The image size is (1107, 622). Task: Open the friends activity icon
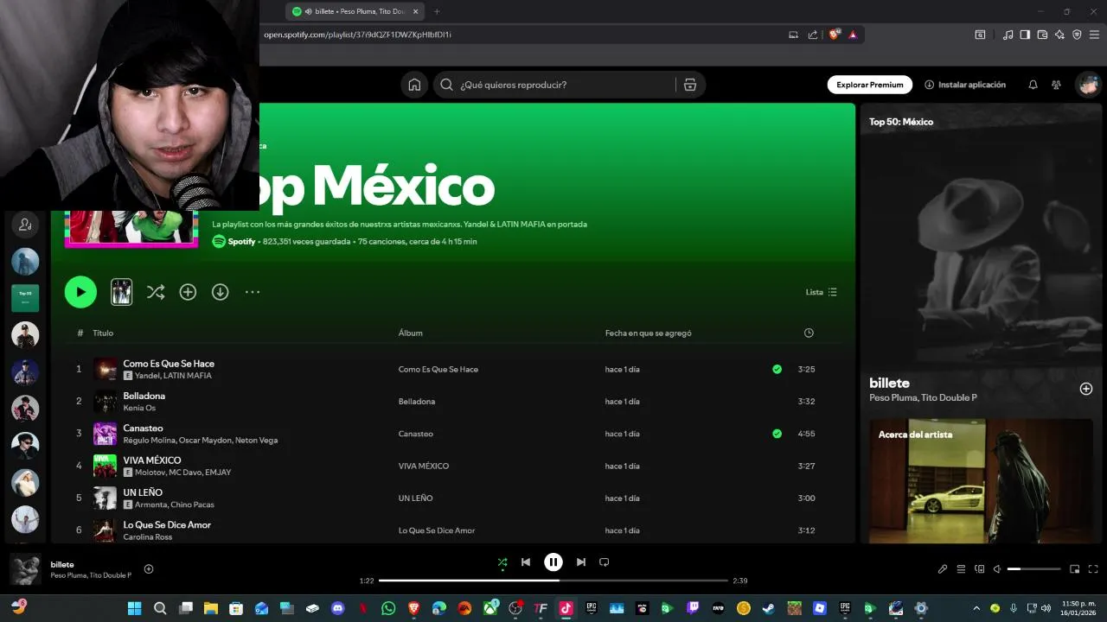[1056, 85]
